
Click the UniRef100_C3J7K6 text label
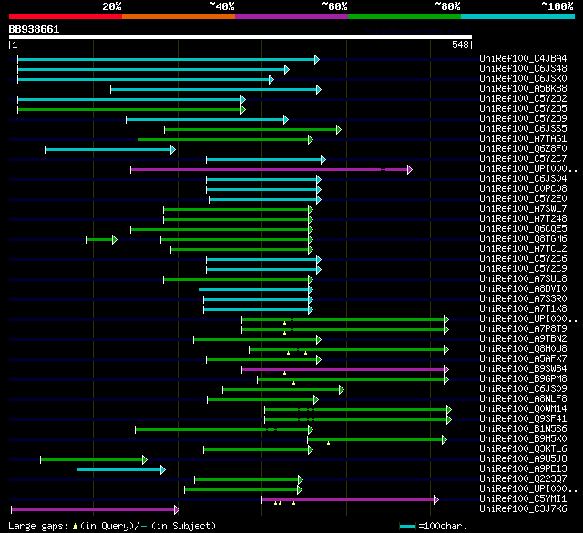523,509
